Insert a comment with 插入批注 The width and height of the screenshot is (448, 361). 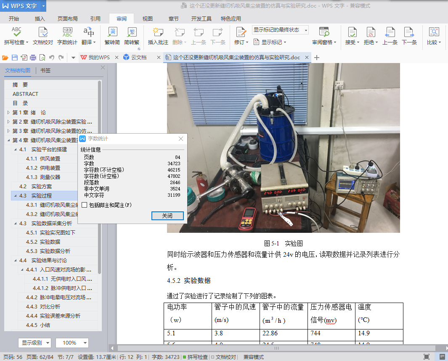(x=158, y=36)
